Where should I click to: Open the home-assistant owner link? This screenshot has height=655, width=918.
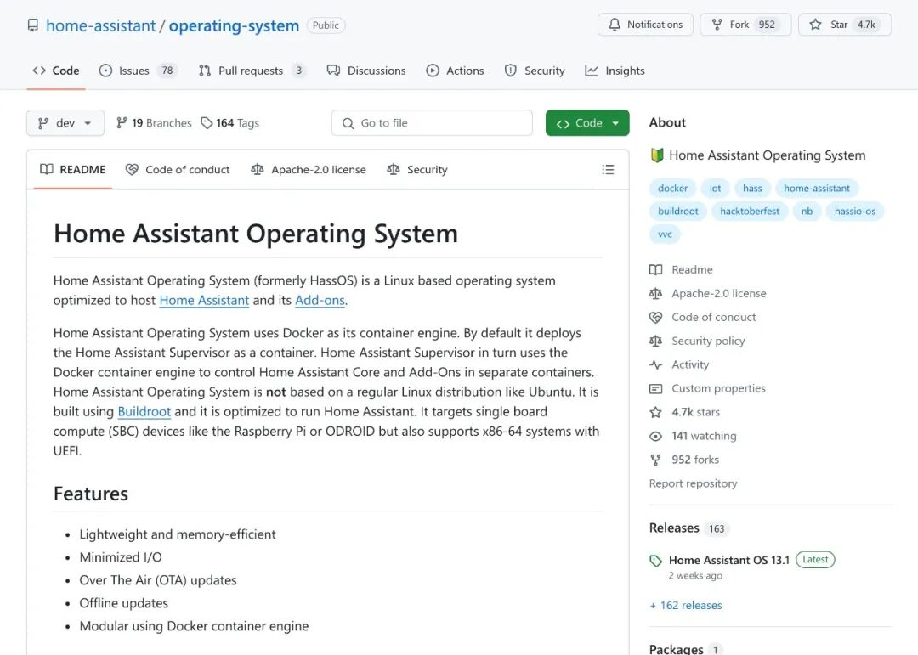pyautogui.click(x=100, y=25)
